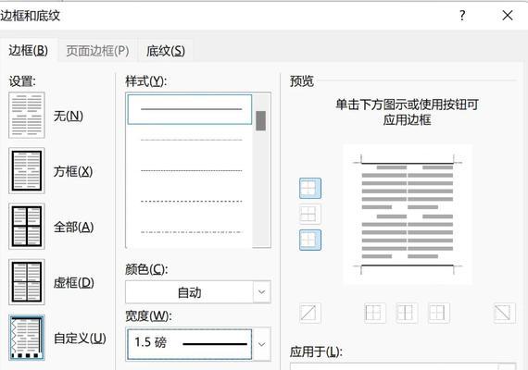Image resolution: width=528 pixels, height=370 pixels.
Task: Select the 无(N) no-border setting icon
Action: click(x=27, y=115)
